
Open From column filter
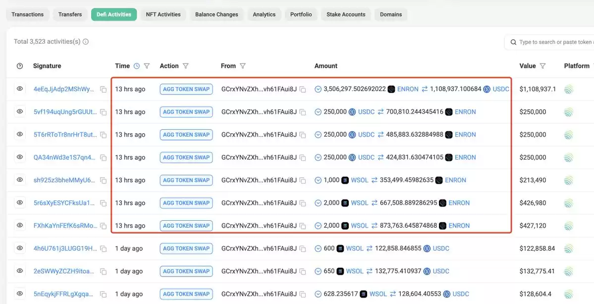[243, 66]
